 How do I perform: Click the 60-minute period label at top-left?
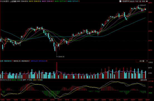point(5,1)
